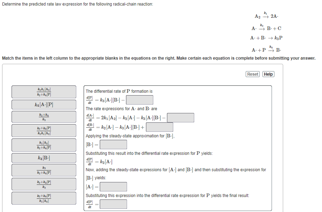Click the Help button

click(268, 74)
